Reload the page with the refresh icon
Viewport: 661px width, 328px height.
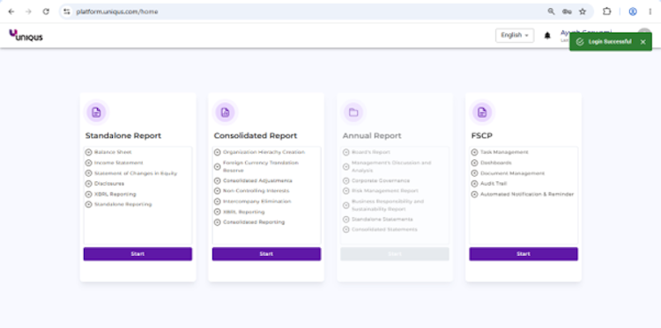pos(46,11)
